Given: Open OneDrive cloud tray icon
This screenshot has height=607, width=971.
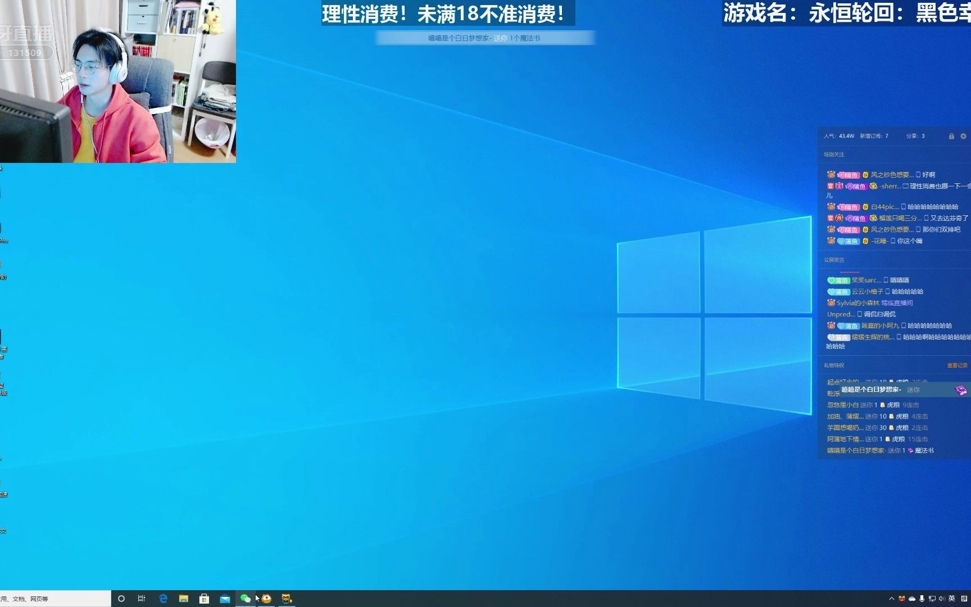Looking at the screenshot, I should tap(912, 599).
